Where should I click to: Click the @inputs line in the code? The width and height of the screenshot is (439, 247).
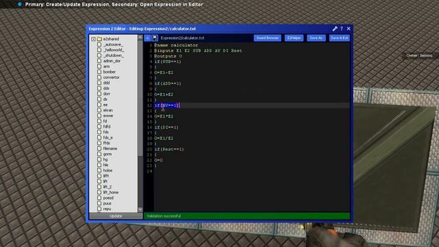click(198, 51)
